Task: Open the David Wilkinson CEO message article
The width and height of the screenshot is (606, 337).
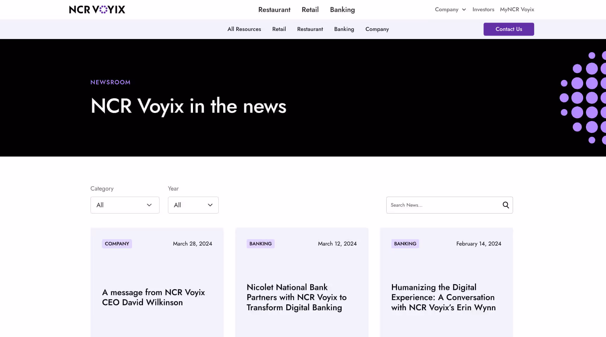Action: point(154,297)
